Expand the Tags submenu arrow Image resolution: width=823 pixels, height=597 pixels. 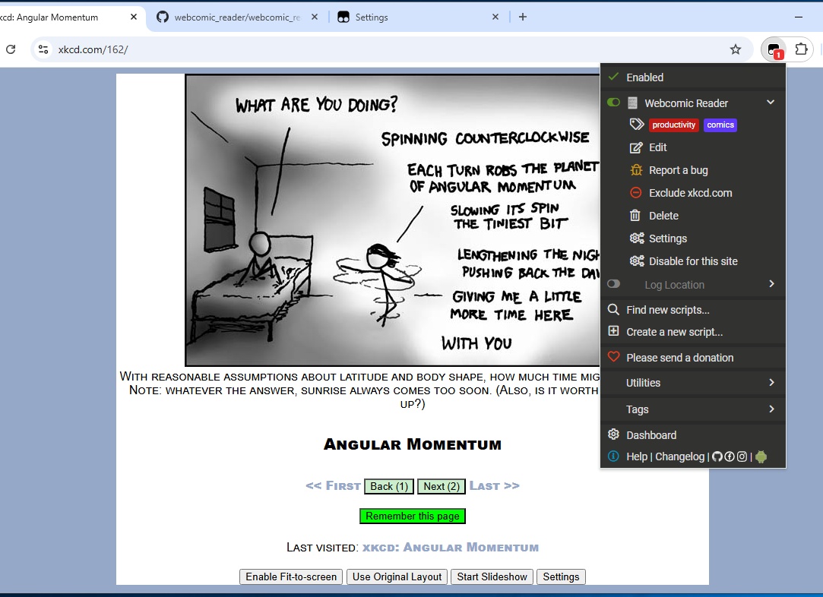pyautogui.click(x=771, y=409)
